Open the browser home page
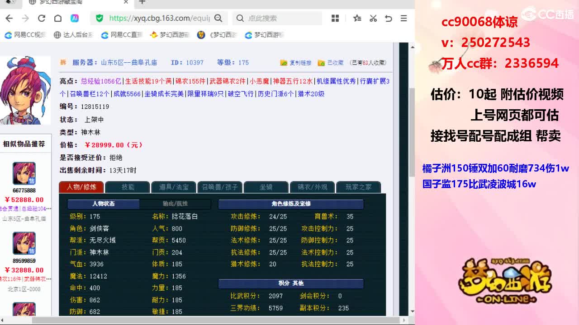579x325 pixels. click(x=58, y=18)
